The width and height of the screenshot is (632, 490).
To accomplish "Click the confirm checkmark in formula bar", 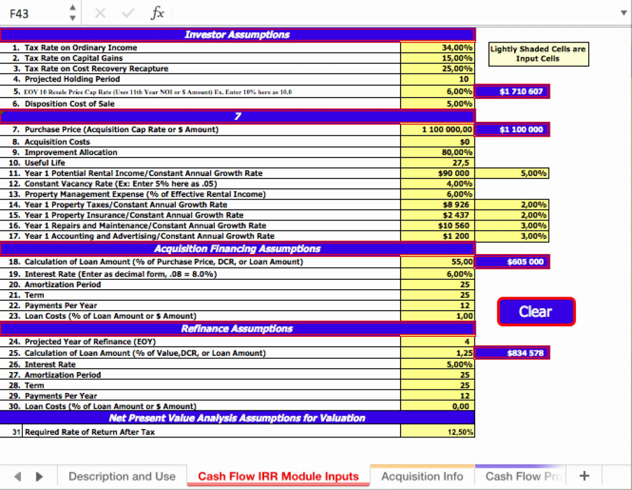I will point(128,14).
